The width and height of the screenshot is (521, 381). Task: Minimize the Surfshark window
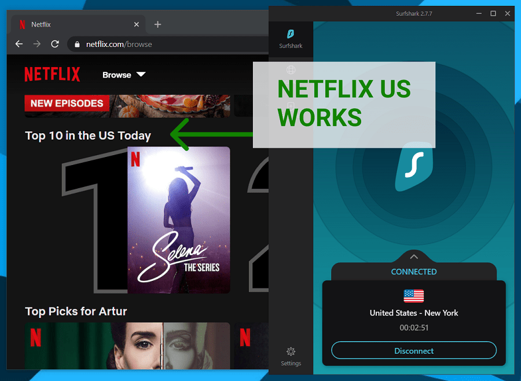tap(479, 13)
